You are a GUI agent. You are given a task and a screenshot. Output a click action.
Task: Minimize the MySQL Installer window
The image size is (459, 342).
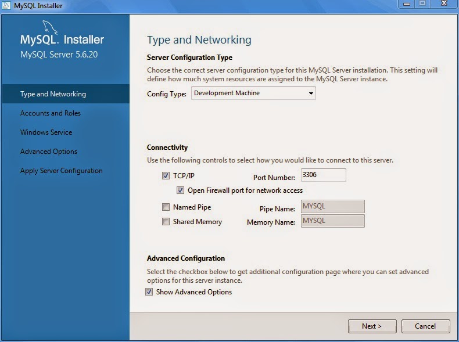(x=406, y=4)
